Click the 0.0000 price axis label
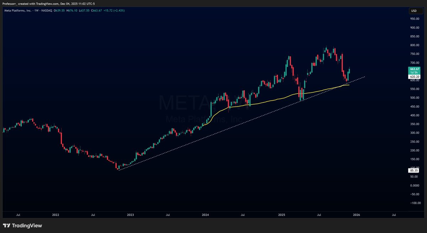Screen dimensions: 427x233 coord(415,186)
